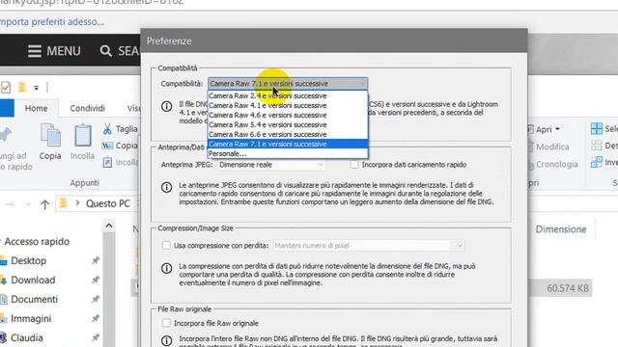618x347 pixels.
Task: Select Accesso rapido in navigation pane
Action: (37, 242)
